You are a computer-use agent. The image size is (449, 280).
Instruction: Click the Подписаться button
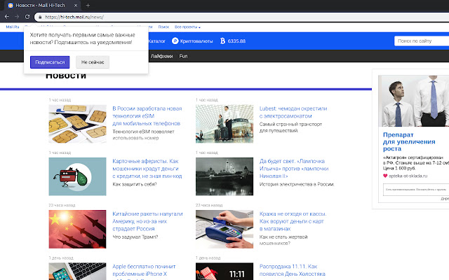tap(50, 62)
